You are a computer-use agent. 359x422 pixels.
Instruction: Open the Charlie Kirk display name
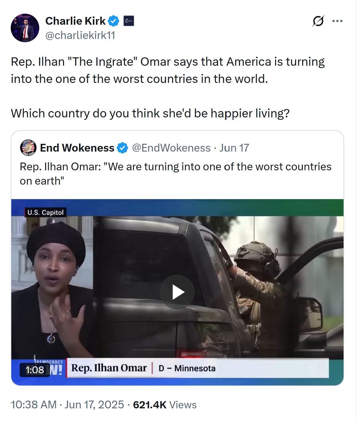(75, 21)
